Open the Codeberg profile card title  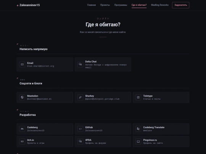pos(32,127)
